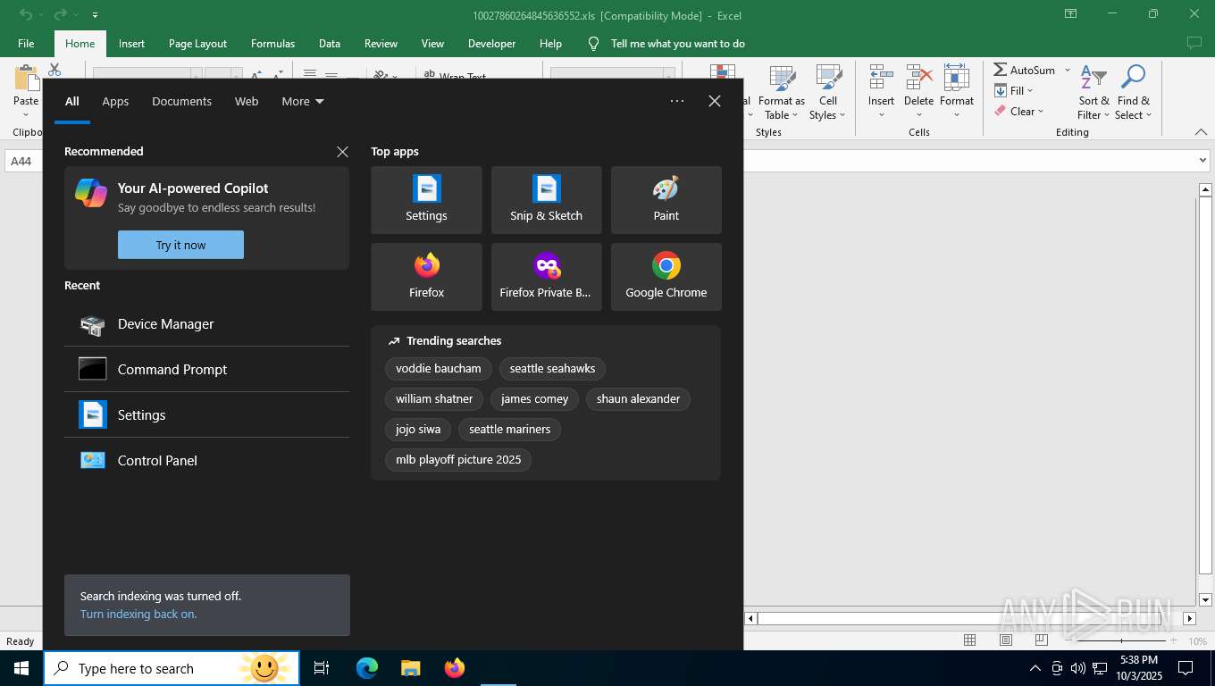This screenshot has width=1215, height=686.
Task: Open the Excel Format cells icon
Action: click(956, 77)
